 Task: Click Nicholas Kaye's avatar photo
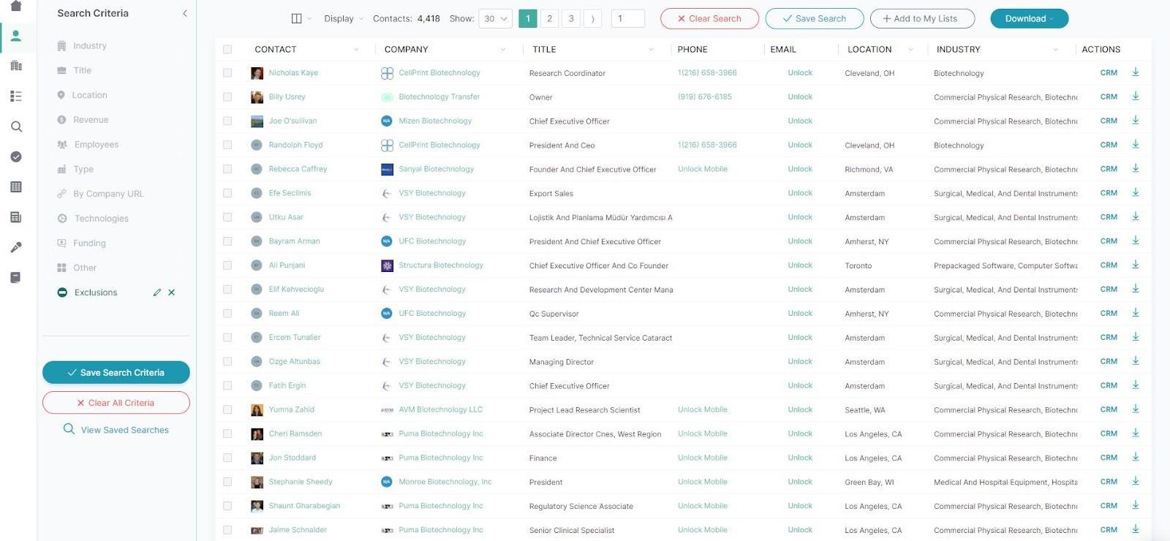257,73
